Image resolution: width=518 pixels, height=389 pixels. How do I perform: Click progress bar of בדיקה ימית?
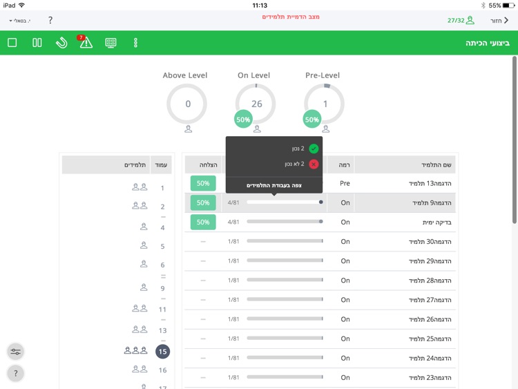coord(285,222)
